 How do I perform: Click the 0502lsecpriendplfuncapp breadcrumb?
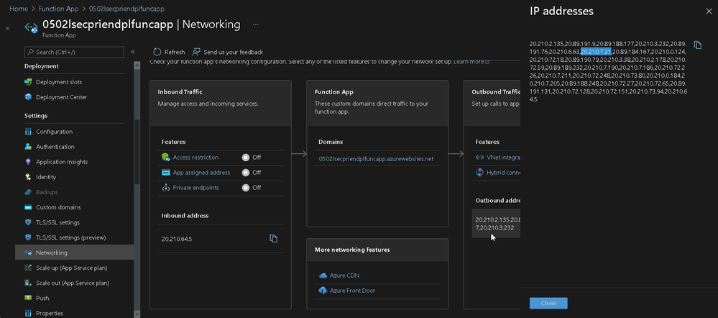[x=126, y=9]
